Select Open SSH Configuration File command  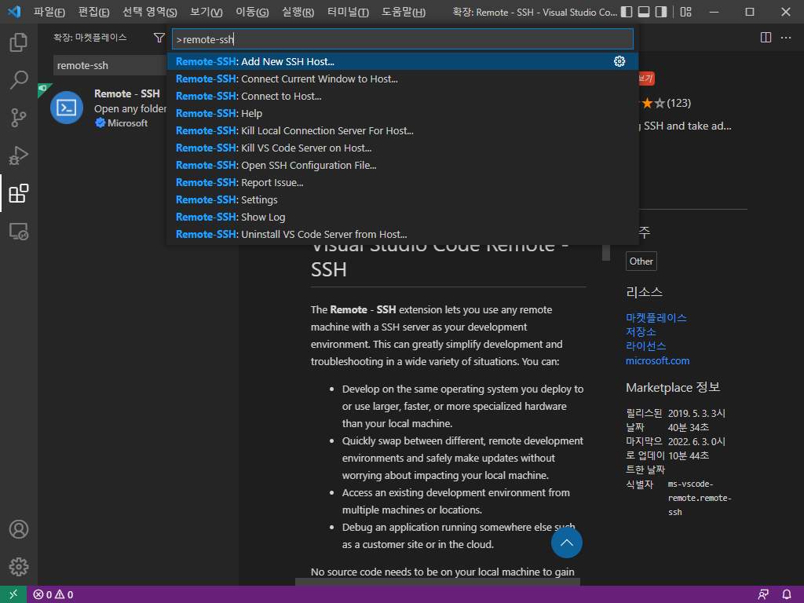403,165
